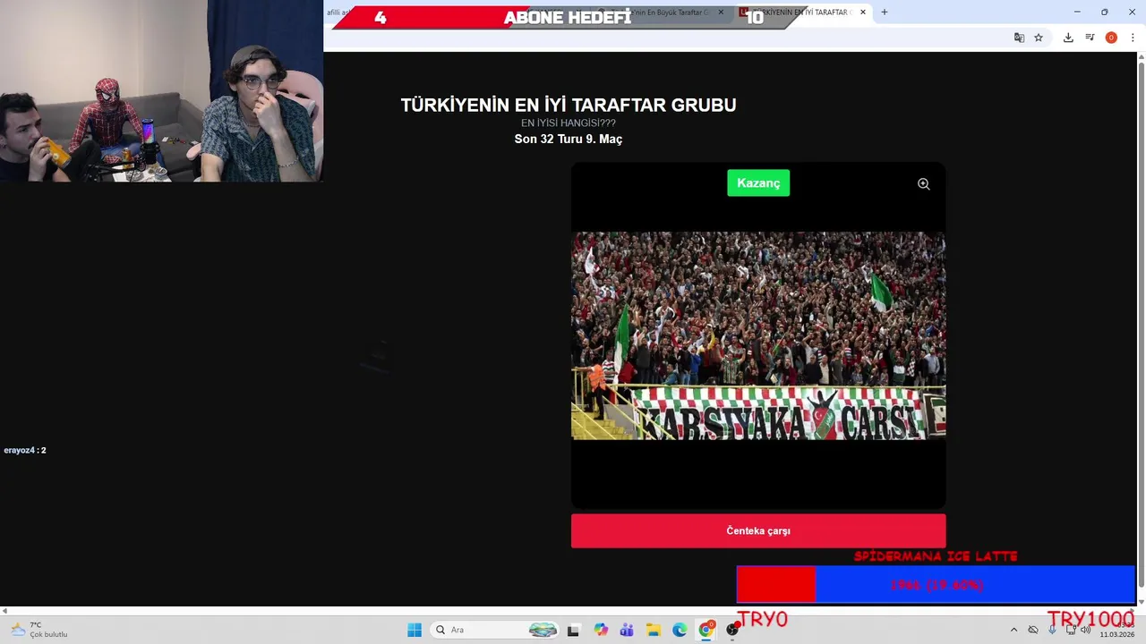
Task: Launch Copilot from the taskbar
Action: coord(601,630)
